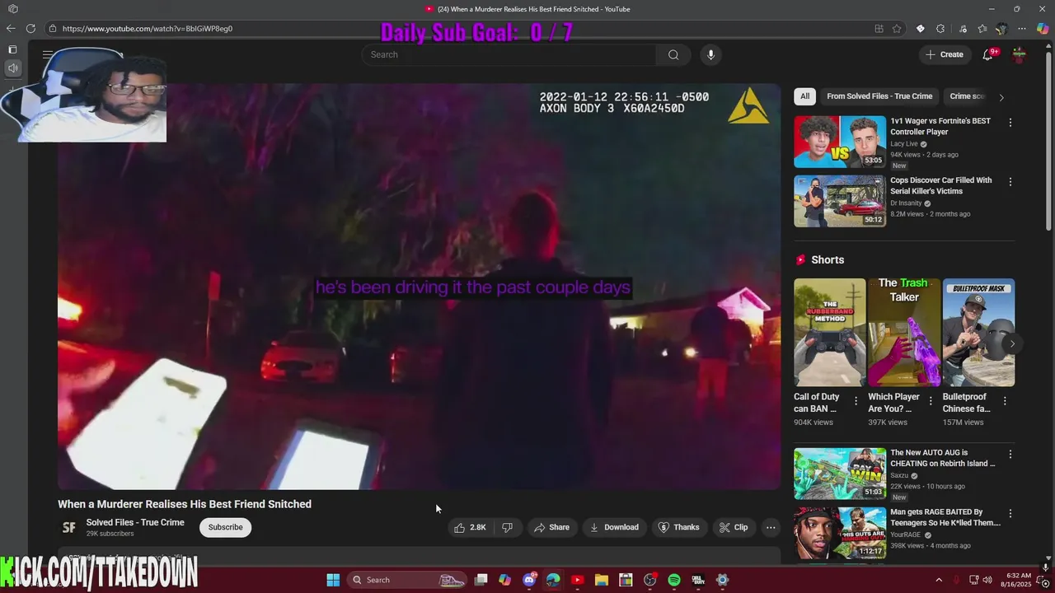Viewport: 1055px width, 593px height.
Task: Open Cops Discover Car video thumbnail
Action: point(840,201)
